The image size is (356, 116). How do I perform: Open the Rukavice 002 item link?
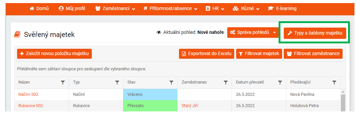coord(31,106)
